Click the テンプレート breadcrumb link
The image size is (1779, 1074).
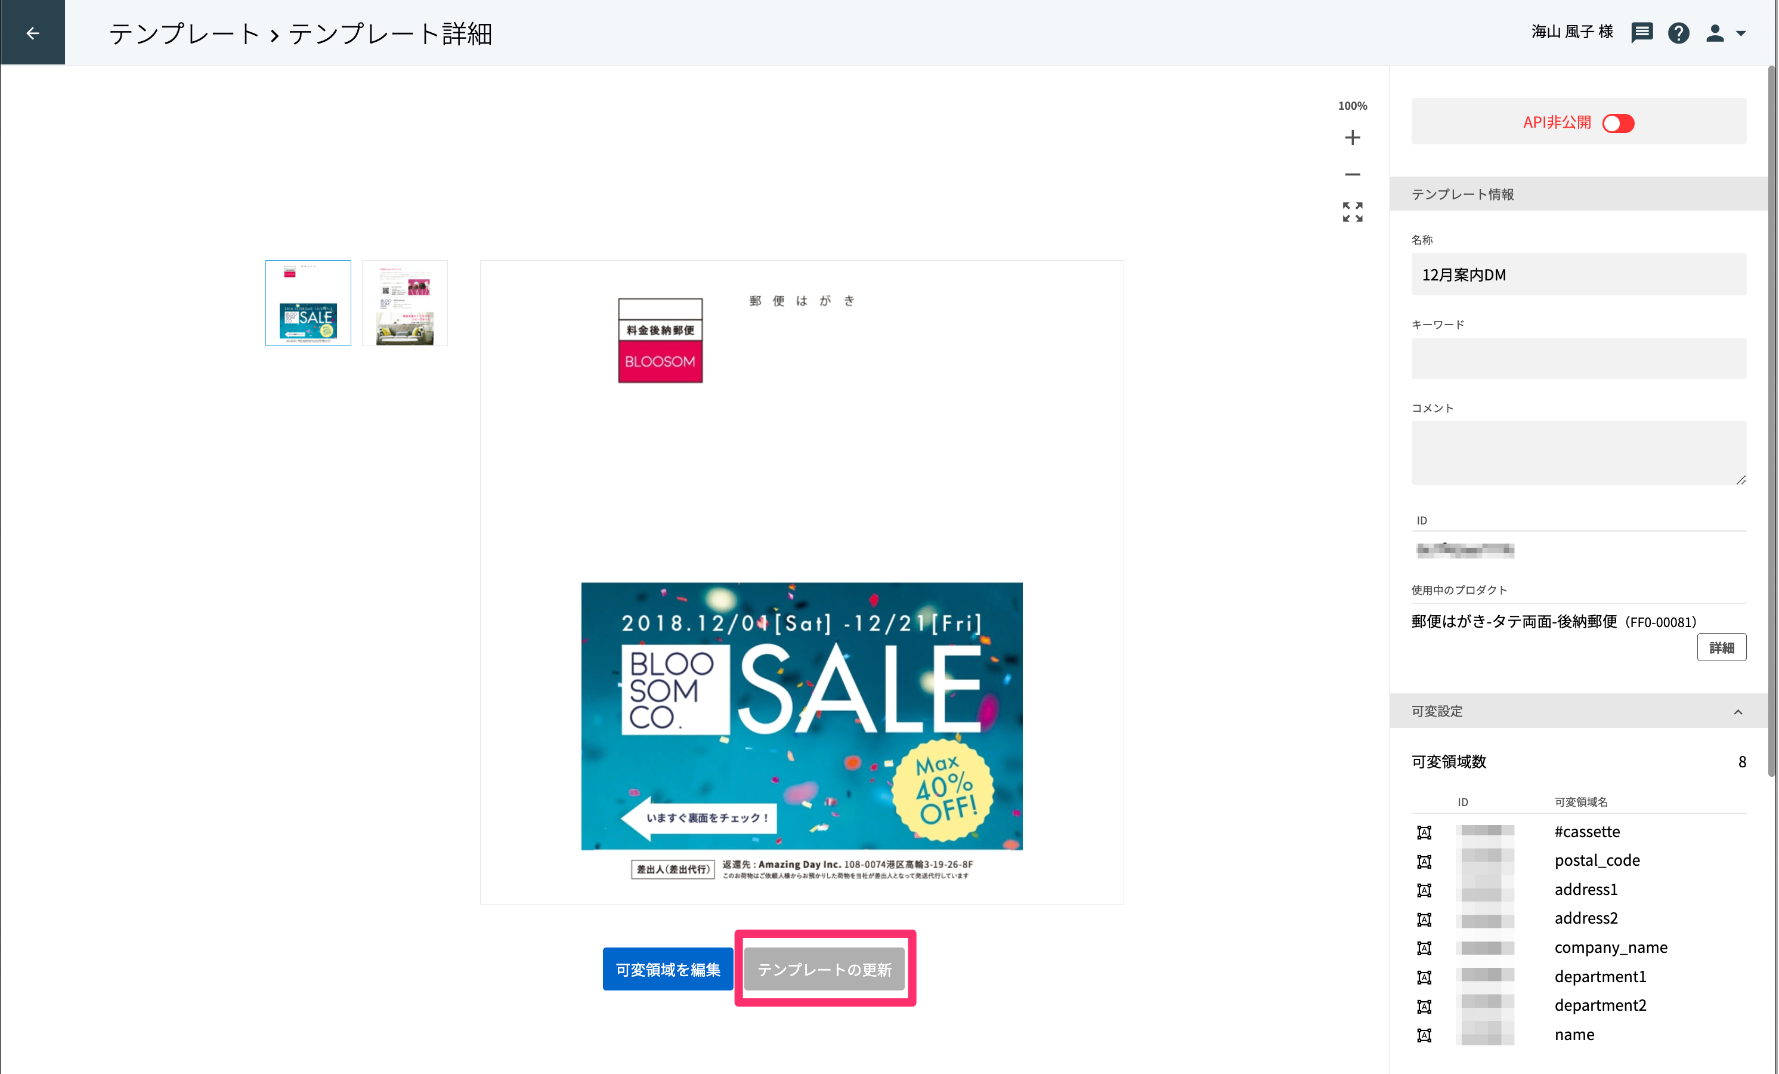pos(184,33)
